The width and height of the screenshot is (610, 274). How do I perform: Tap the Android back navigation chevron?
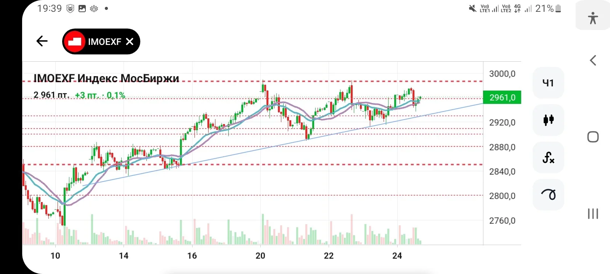593,60
